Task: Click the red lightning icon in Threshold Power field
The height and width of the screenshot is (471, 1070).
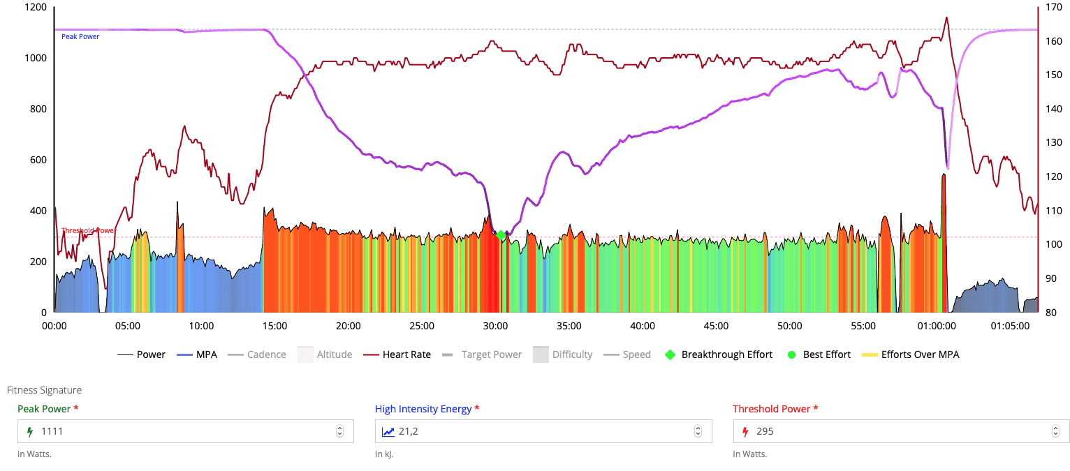Action: click(x=745, y=431)
